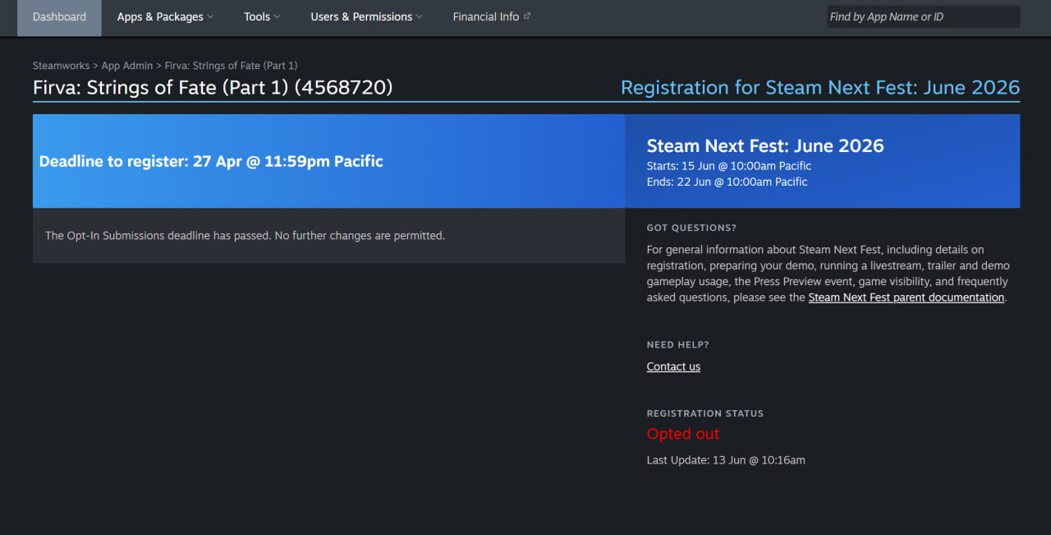Click the external link icon beside Financial Info

(527, 16)
